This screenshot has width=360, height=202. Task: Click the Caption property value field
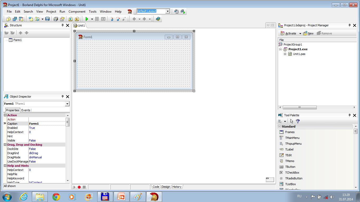[47, 124]
